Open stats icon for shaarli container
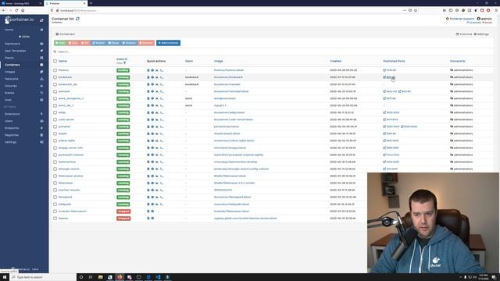This screenshot has width=500, height=281. [156, 133]
